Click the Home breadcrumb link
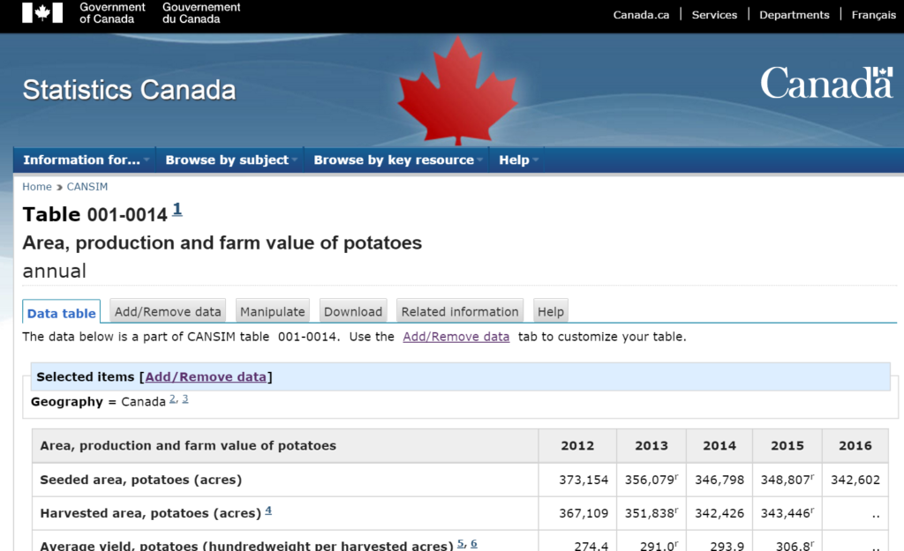The width and height of the screenshot is (904, 551). pyautogui.click(x=37, y=187)
